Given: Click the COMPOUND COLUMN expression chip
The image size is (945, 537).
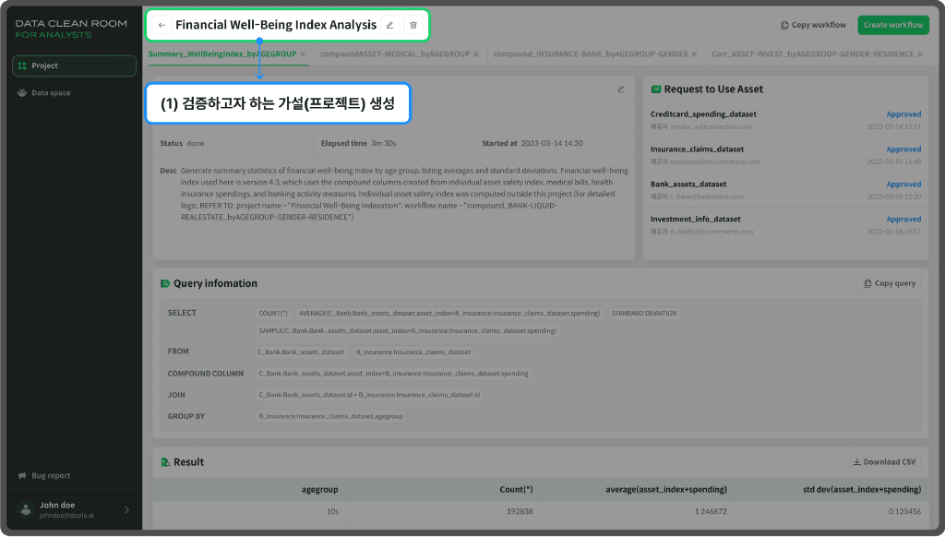Looking at the screenshot, I should tap(393, 374).
